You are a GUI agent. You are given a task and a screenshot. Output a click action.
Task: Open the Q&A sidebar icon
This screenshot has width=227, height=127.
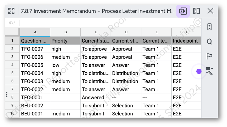tap(209, 42)
